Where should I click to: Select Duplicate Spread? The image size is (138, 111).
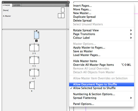coord(102,17)
